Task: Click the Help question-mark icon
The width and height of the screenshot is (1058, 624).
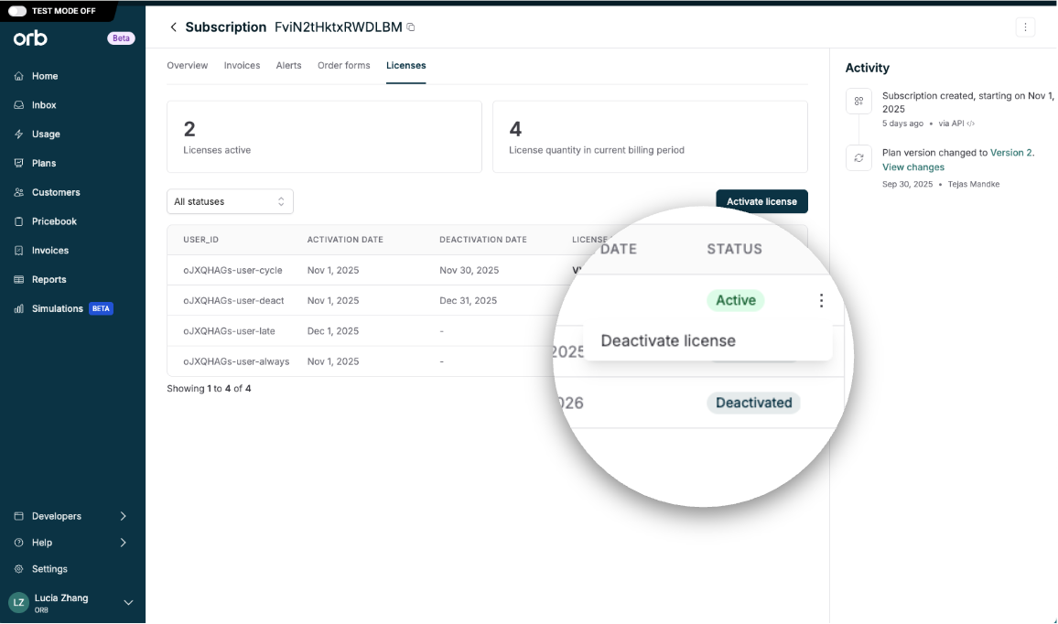Action: click(x=19, y=543)
